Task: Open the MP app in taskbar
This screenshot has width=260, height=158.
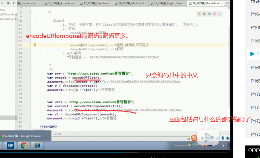Action: click(10, 145)
